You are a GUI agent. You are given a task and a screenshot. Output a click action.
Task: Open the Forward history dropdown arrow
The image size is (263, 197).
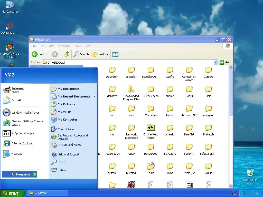click(61, 54)
